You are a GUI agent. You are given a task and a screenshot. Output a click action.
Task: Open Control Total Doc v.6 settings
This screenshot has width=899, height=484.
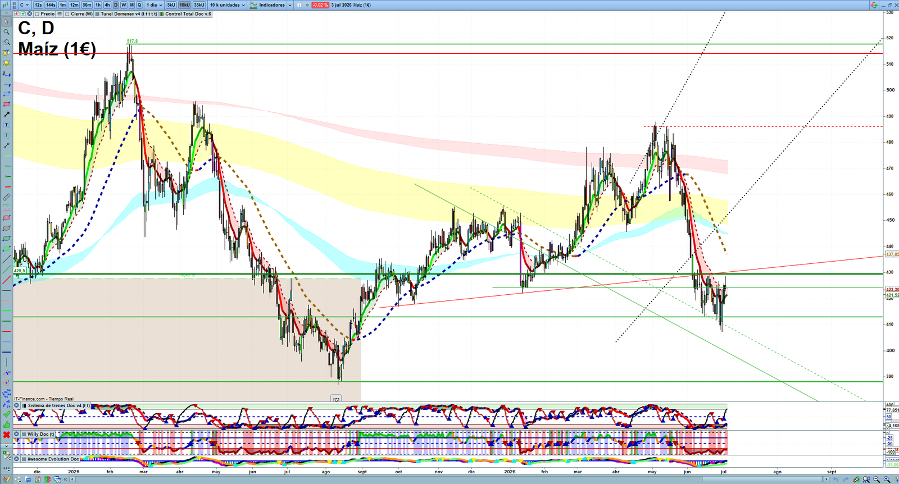point(185,14)
